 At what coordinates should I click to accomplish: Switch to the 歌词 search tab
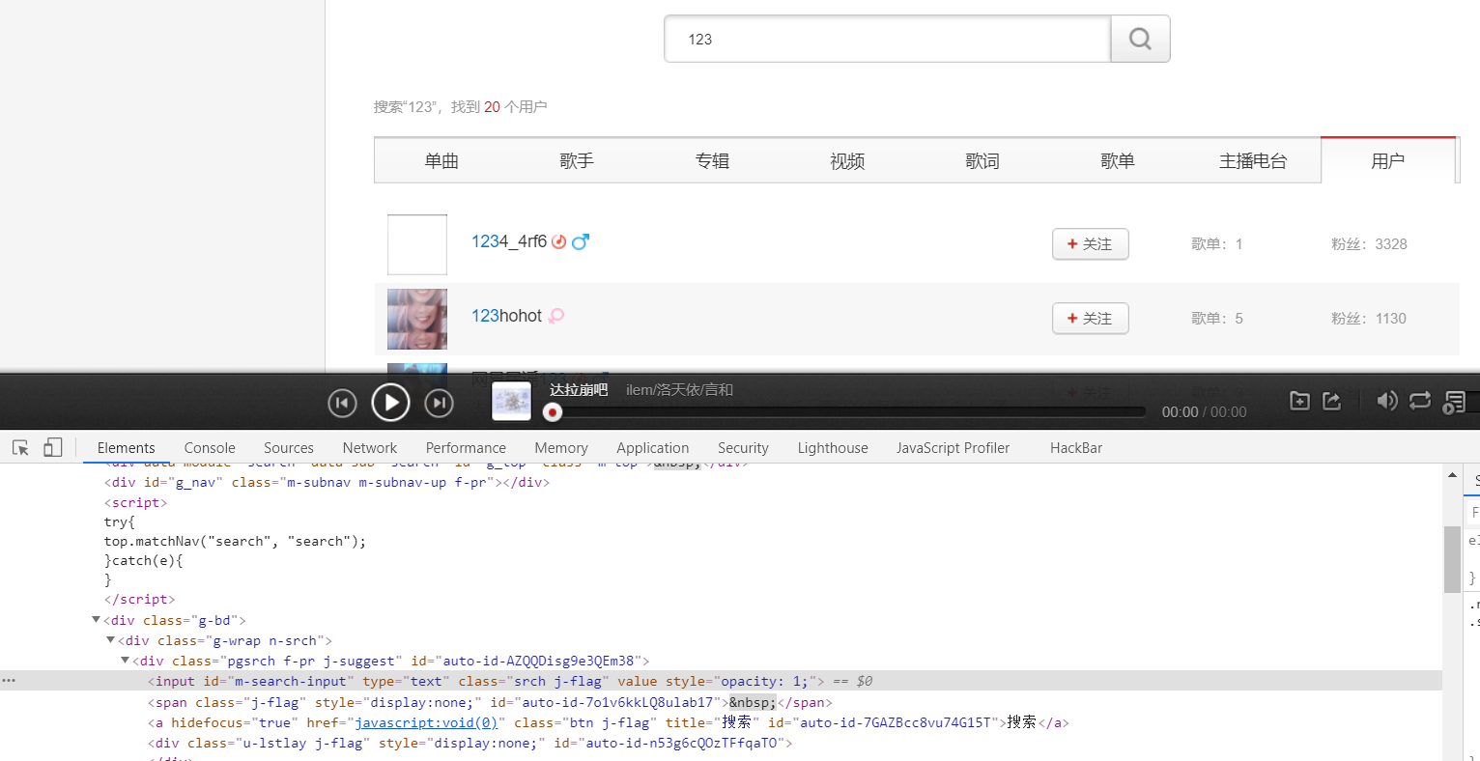pyautogui.click(x=982, y=161)
